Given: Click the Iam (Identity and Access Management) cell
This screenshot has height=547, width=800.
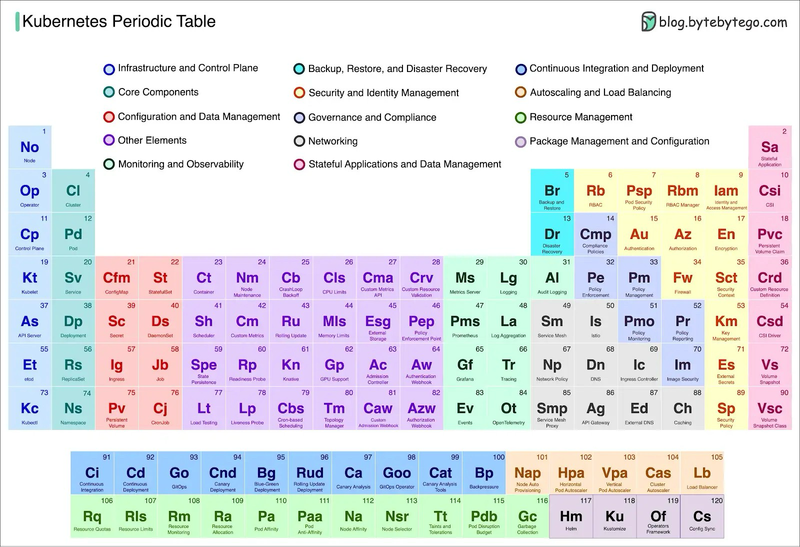Looking at the screenshot, I should (726, 190).
